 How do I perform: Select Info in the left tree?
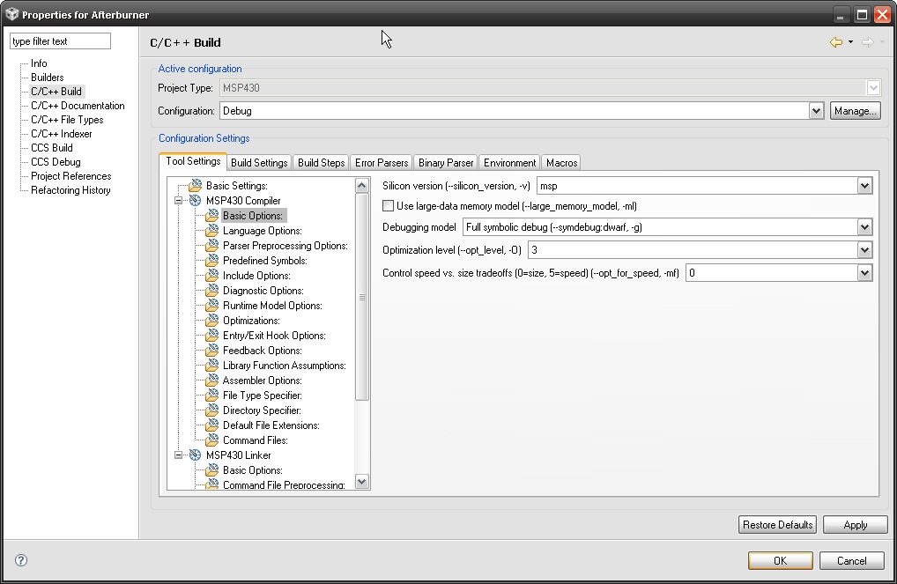[x=39, y=63]
